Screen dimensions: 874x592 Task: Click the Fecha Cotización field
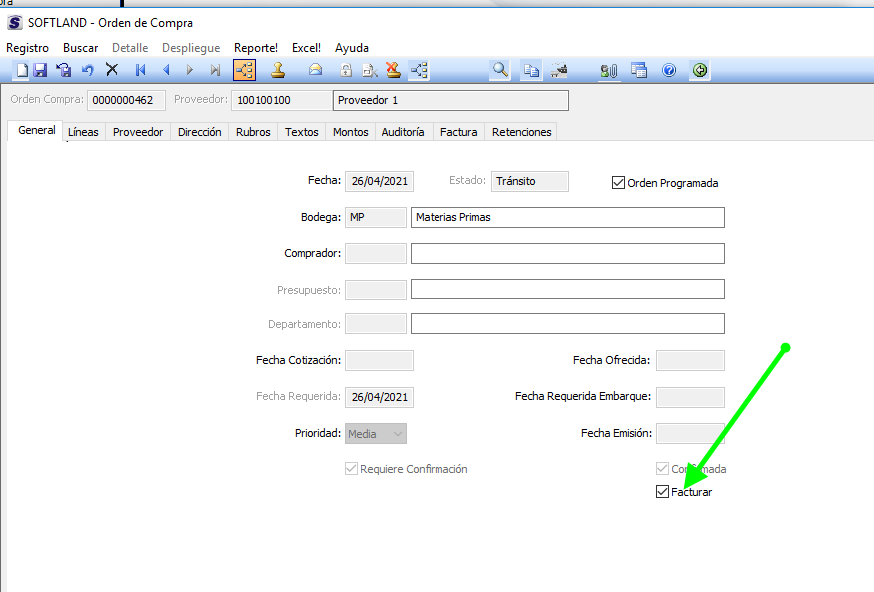pyautogui.click(x=379, y=361)
